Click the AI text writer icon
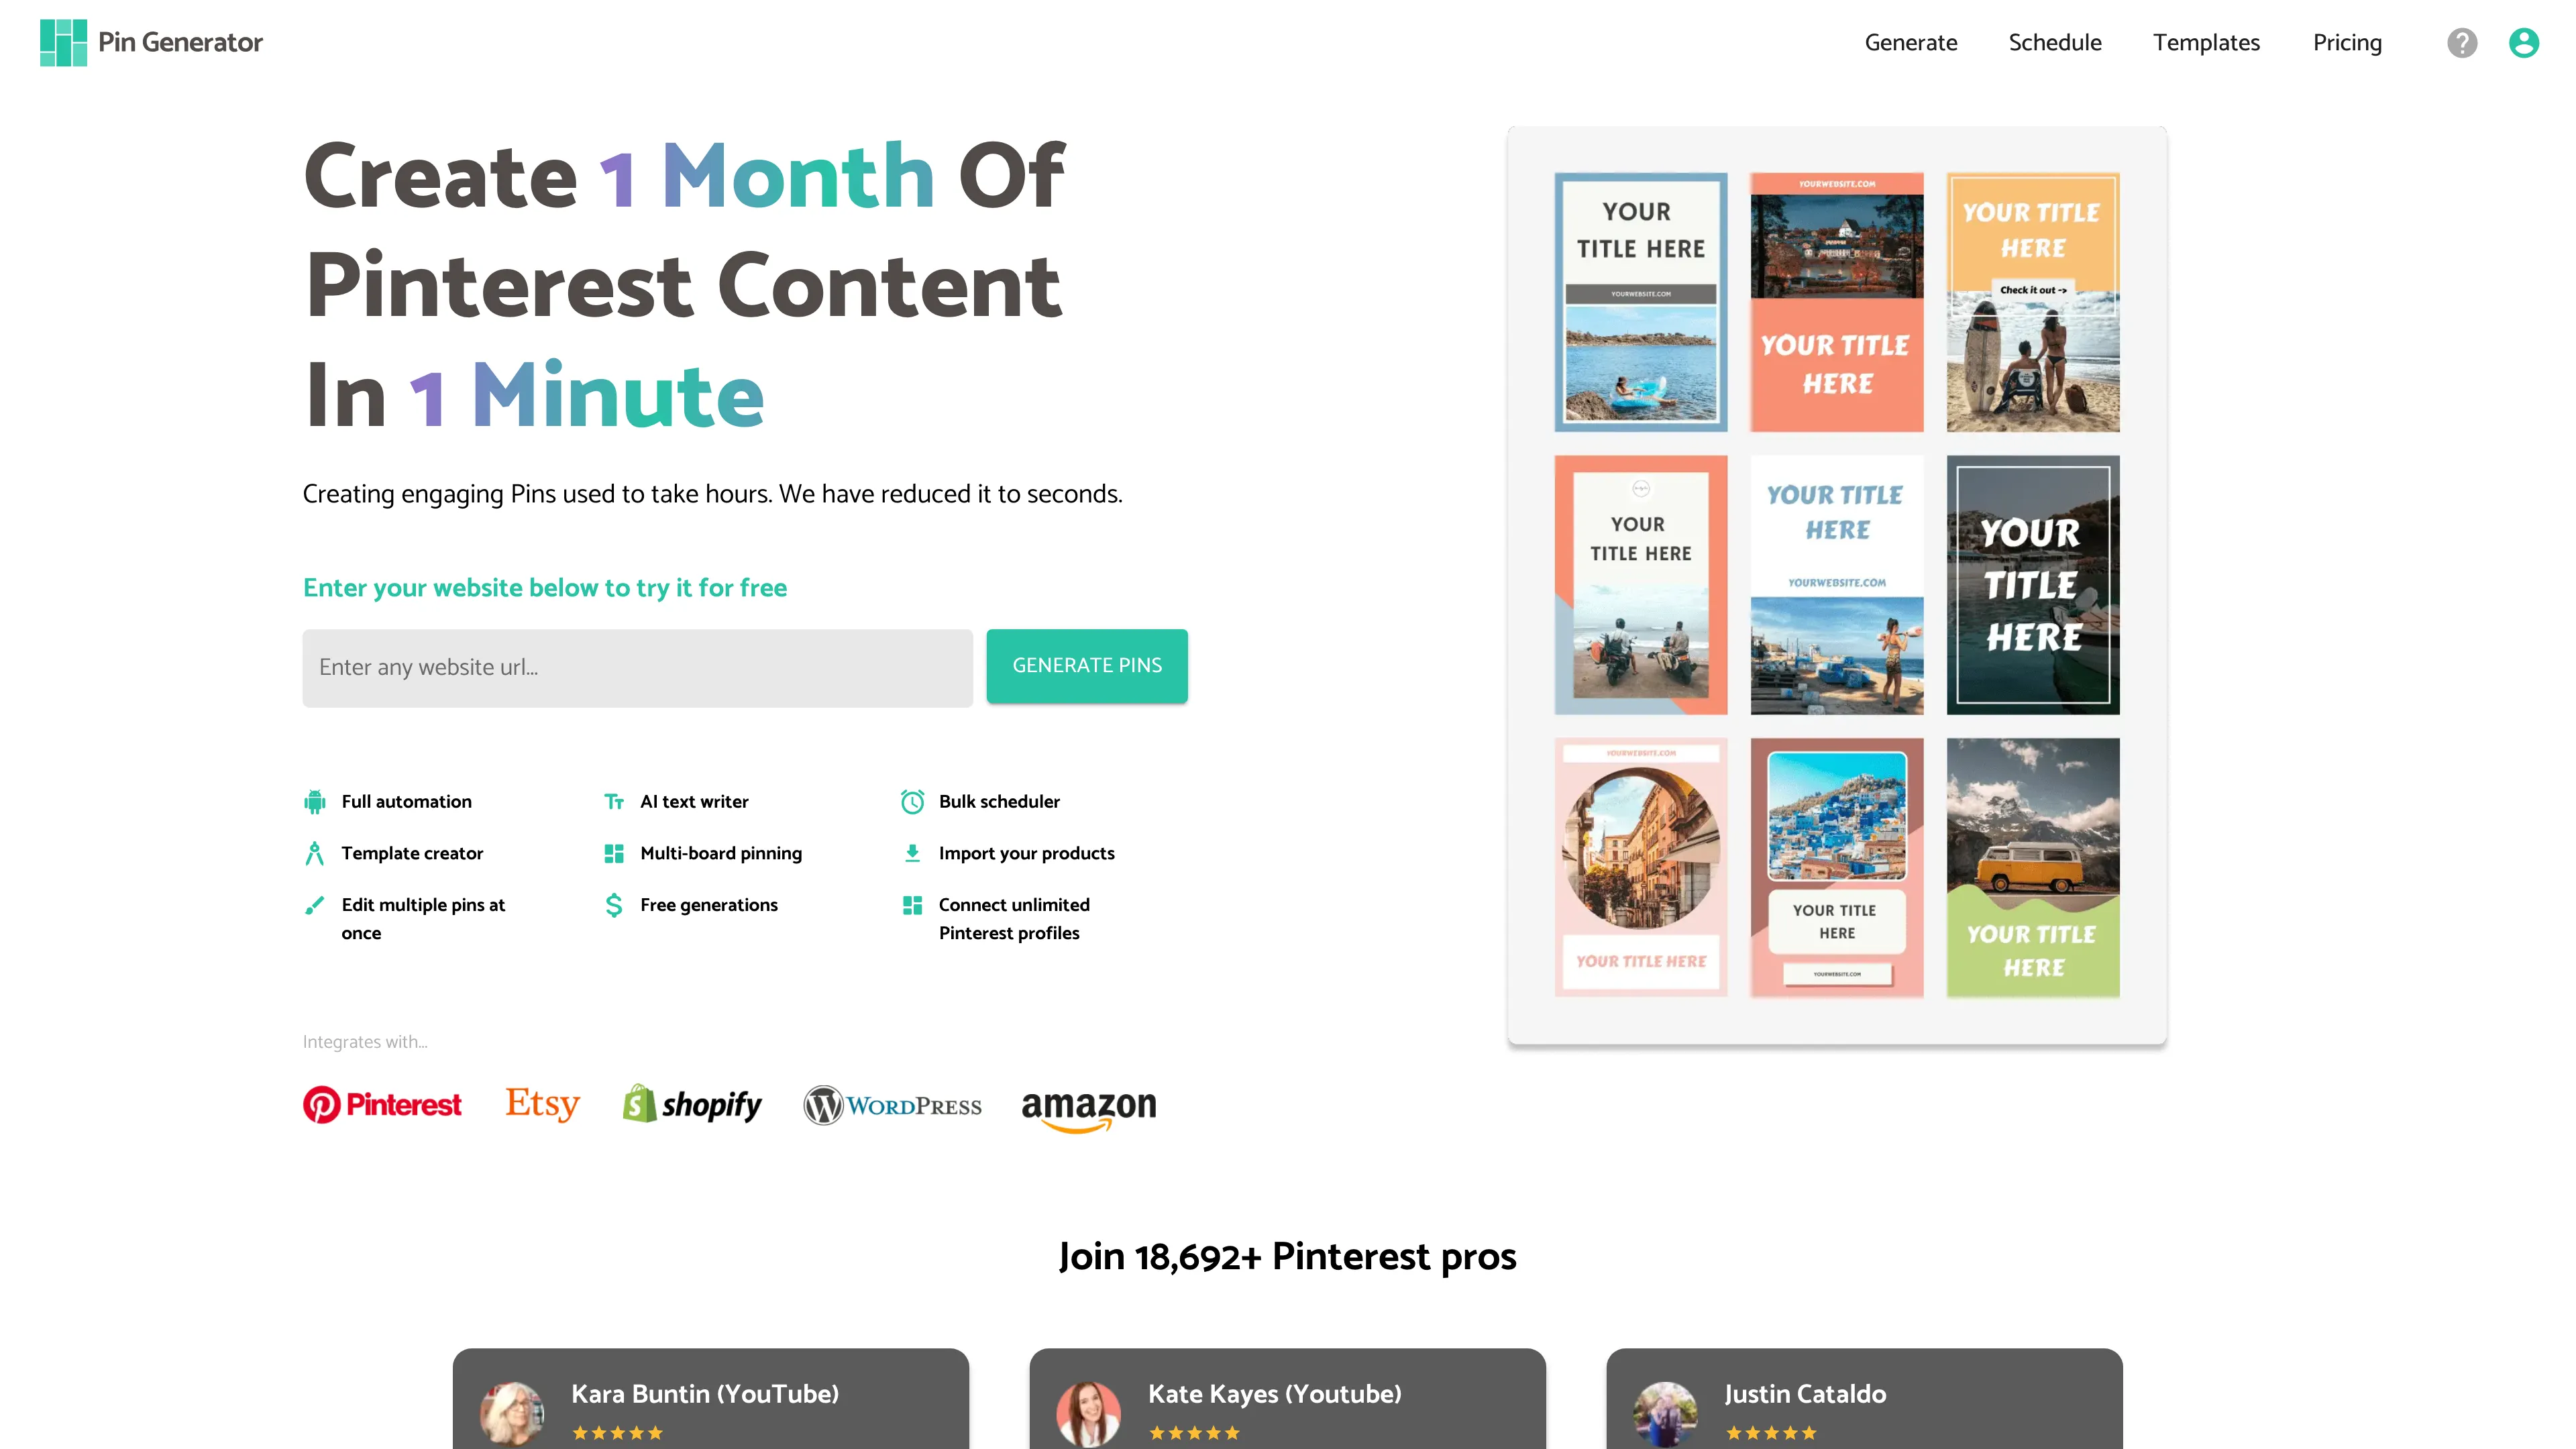This screenshot has height=1449, width=2576. 614,802
